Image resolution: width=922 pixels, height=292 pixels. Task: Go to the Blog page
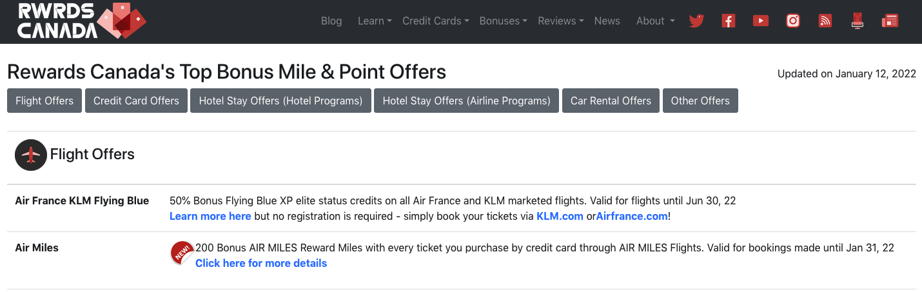[x=331, y=21]
